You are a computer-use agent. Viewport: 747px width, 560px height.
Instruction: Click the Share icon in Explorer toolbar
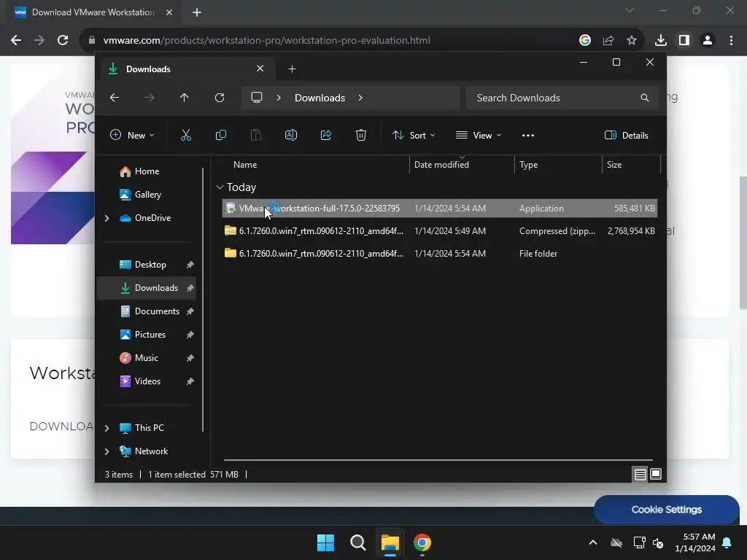pyautogui.click(x=326, y=135)
